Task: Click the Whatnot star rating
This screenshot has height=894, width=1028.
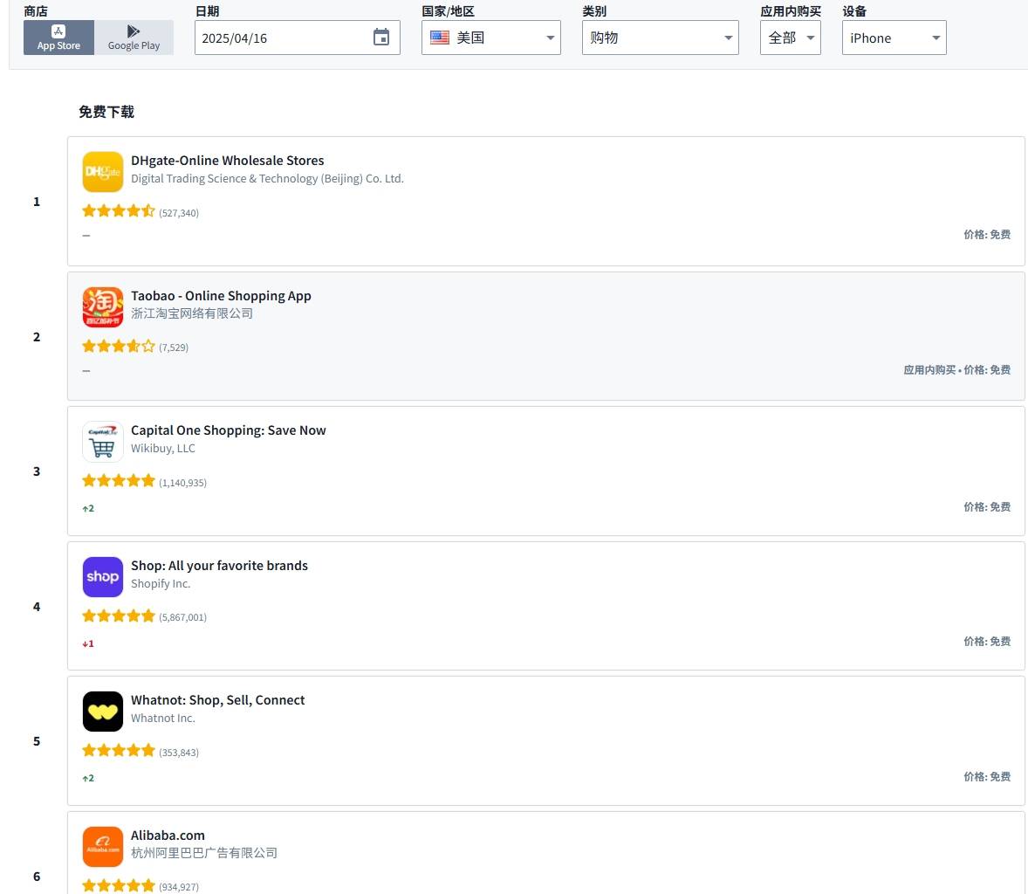Action: pos(119,750)
